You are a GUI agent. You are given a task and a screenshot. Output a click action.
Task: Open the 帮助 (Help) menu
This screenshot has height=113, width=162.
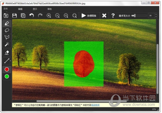point(50,9)
